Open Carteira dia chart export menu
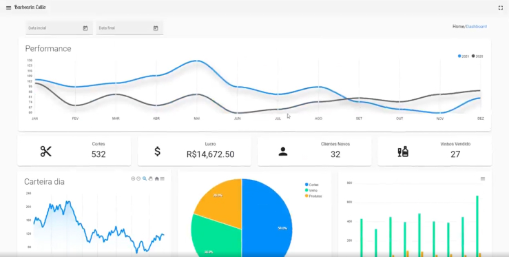509x257 pixels. pos(163,178)
